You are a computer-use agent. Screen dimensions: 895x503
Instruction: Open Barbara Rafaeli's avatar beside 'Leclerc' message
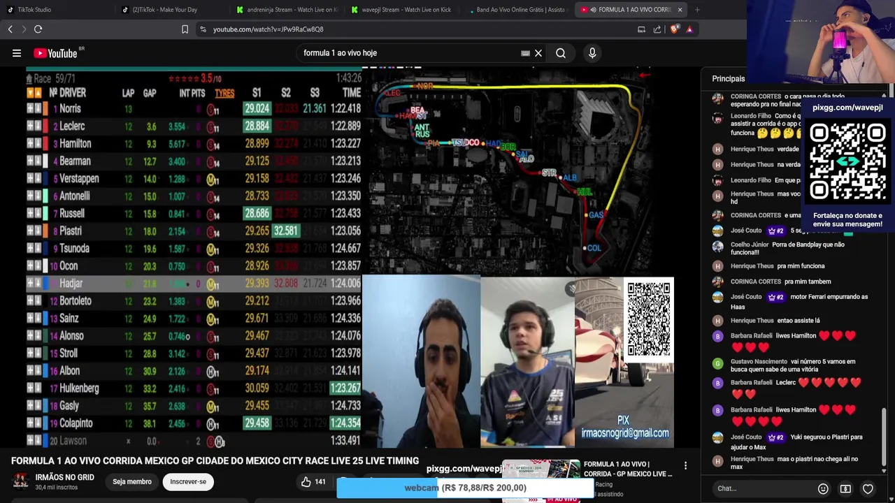717,383
